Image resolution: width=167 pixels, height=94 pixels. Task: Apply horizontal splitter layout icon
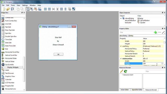pyautogui.click(x=53, y=9)
